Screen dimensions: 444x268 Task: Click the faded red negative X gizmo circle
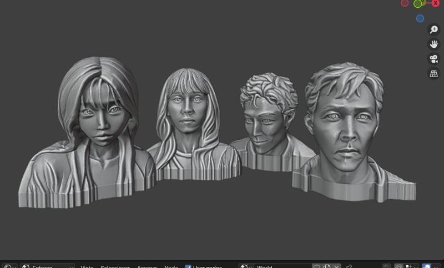405,3
